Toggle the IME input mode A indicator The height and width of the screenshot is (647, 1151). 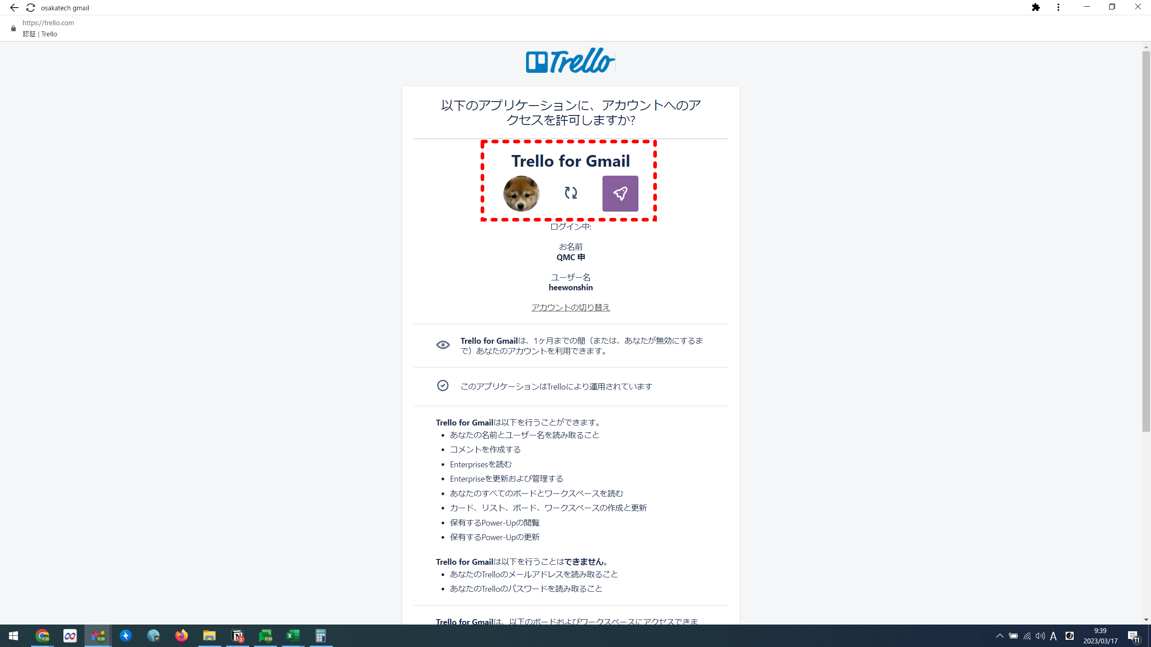pos(1053,636)
